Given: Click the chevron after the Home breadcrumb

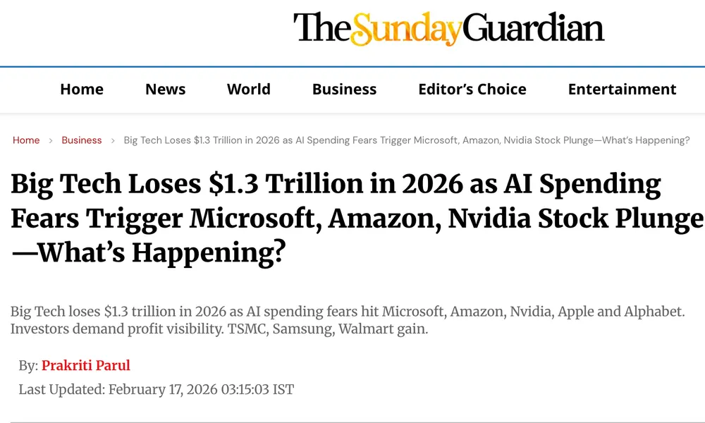Looking at the screenshot, I should [51, 140].
